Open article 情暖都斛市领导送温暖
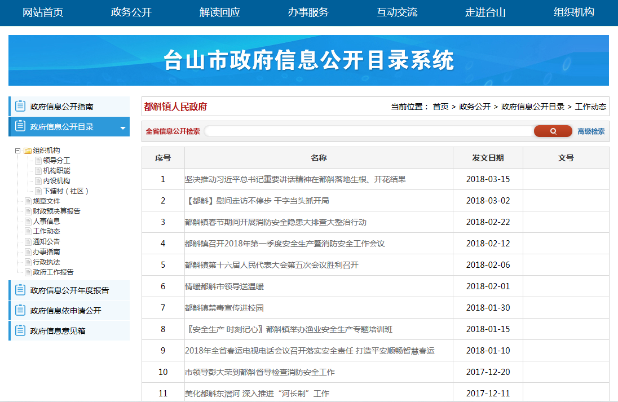 224,286
